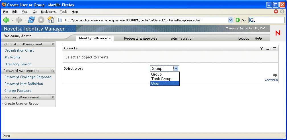Open the Password Challenge Response link

click(28, 77)
